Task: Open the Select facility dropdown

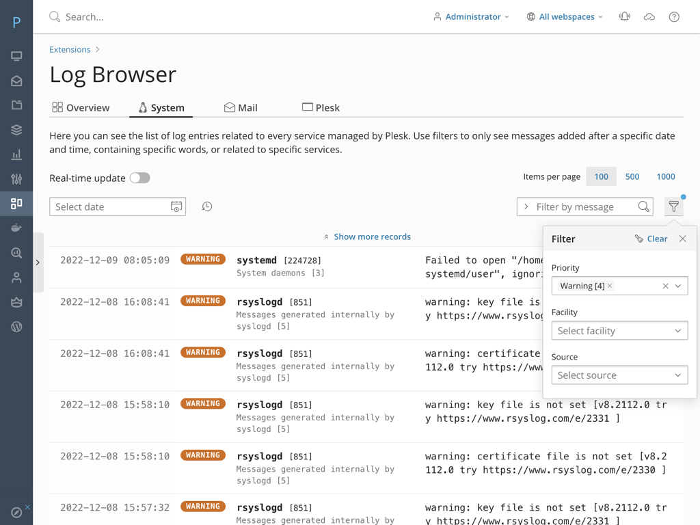Action: coord(619,330)
